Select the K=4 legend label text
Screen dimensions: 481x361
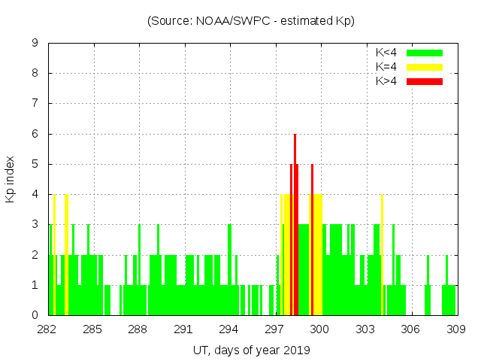point(388,67)
